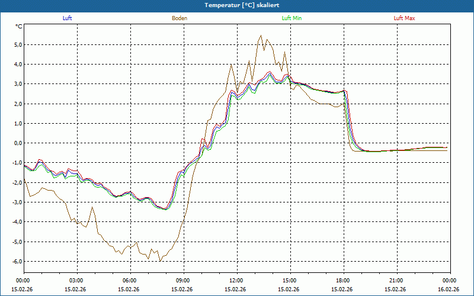474x296 pixels.
Task: Click the highest peak of the Boden curve
Action: click(x=261, y=35)
